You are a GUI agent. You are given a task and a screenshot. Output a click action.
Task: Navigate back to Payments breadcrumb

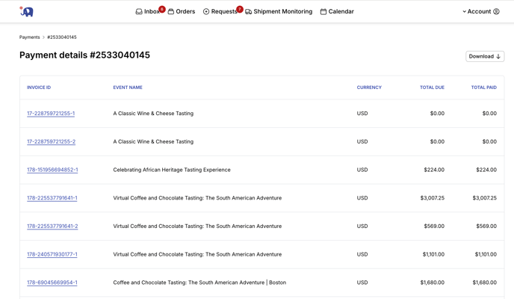tap(30, 37)
